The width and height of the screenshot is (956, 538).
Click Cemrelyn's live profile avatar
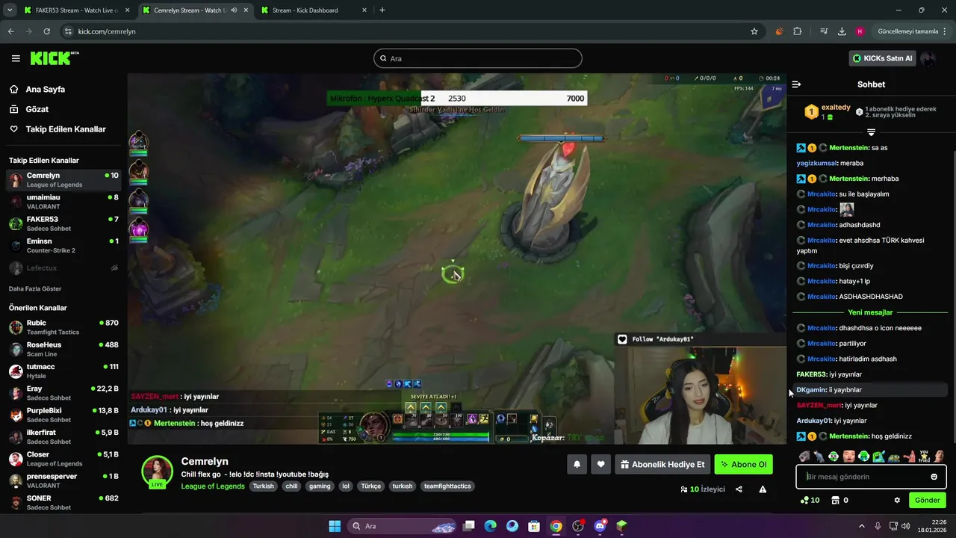click(157, 471)
